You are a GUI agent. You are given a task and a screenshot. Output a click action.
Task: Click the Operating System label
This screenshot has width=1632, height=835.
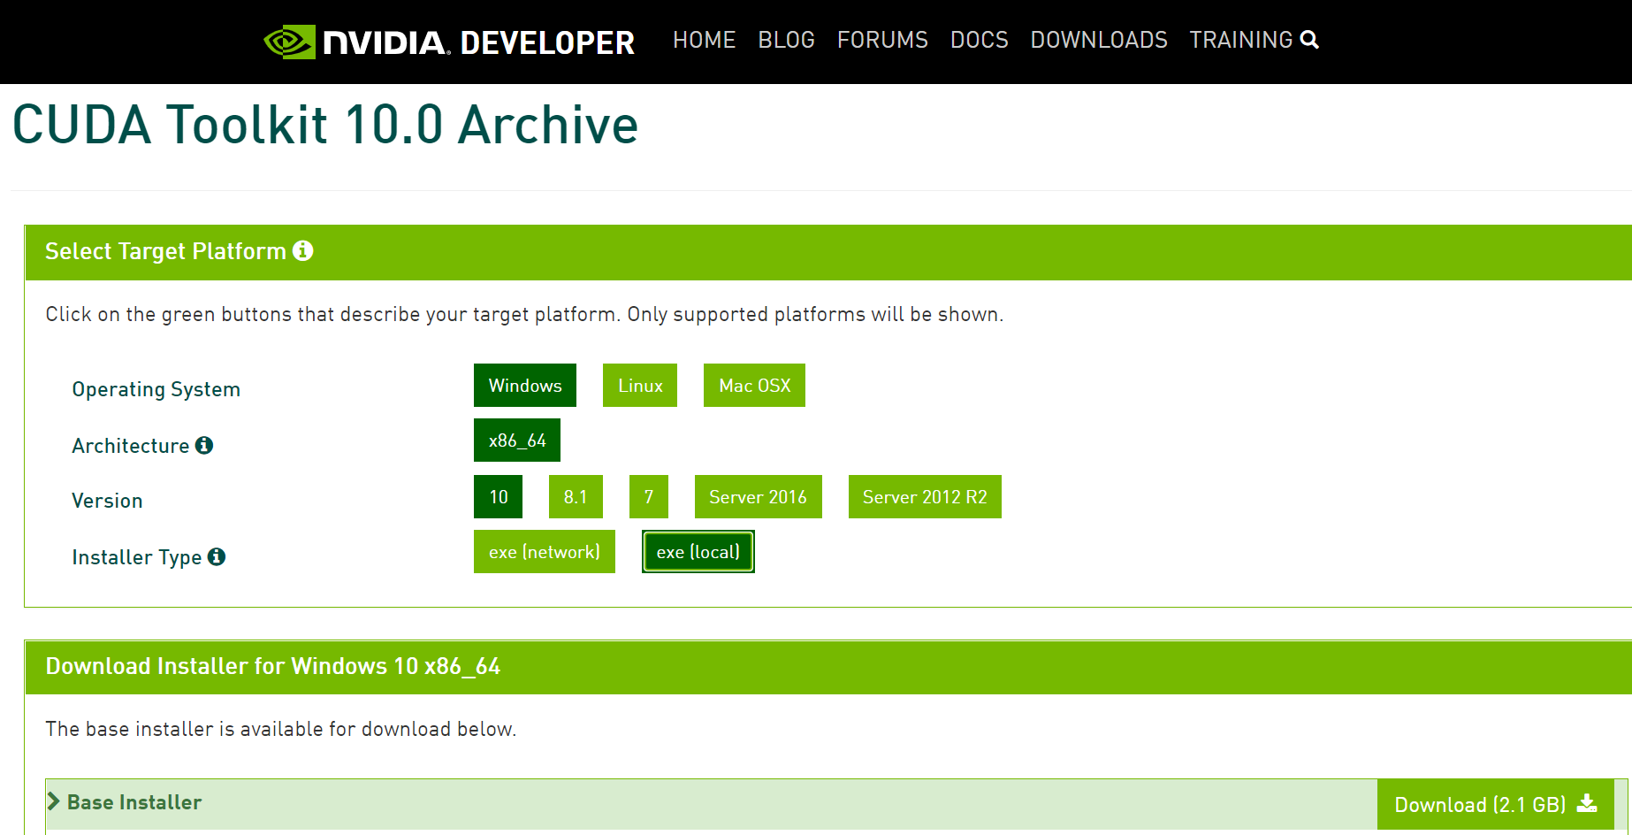tap(156, 389)
